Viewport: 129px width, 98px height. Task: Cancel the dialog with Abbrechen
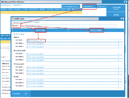(x=16, y=94)
